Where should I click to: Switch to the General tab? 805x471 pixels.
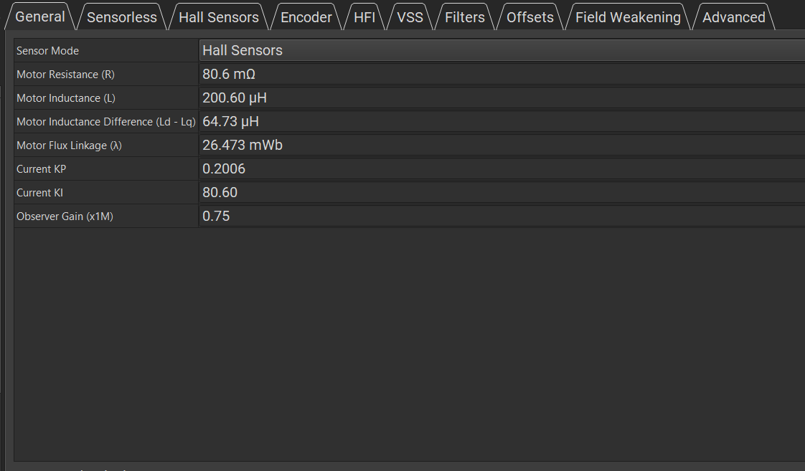click(40, 16)
